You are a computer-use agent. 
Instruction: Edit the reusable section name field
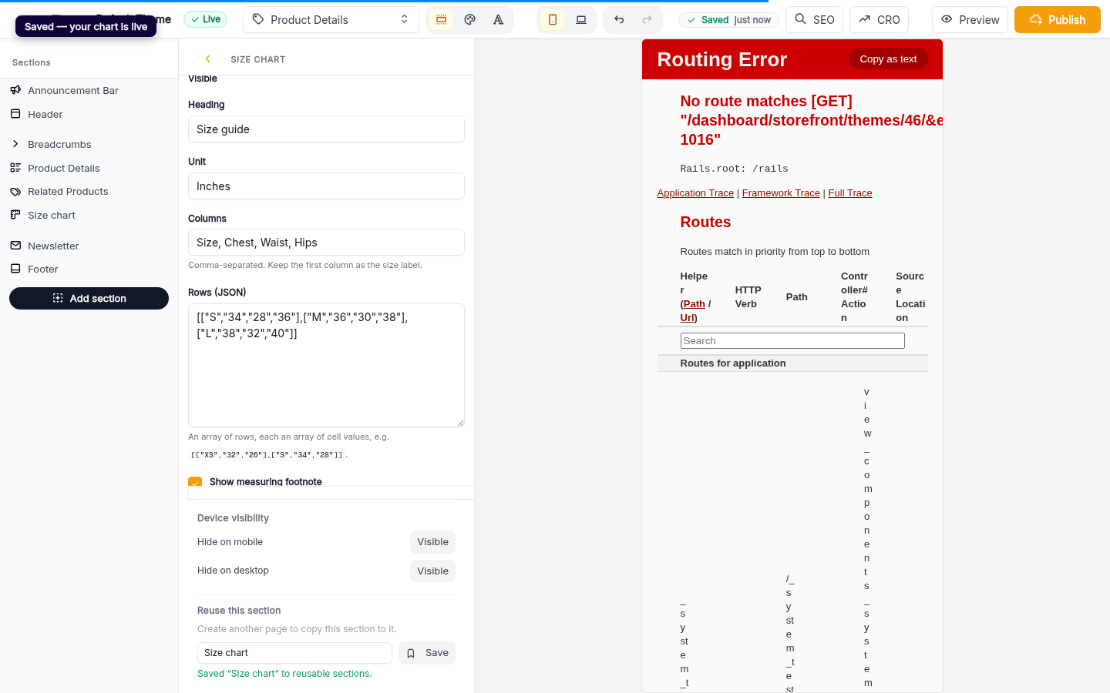coord(294,653)
